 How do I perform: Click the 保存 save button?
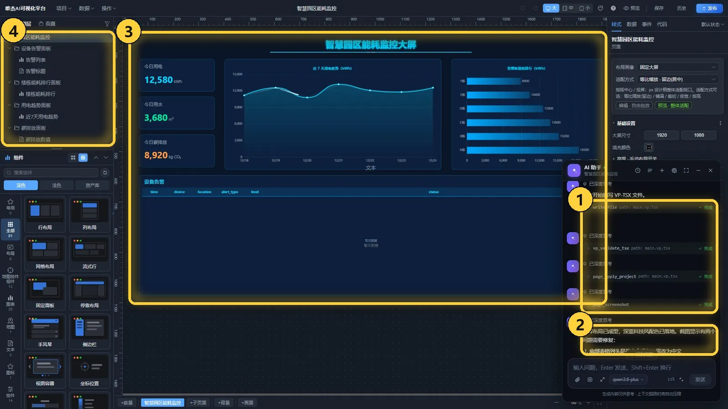click(x=659, y=8)
